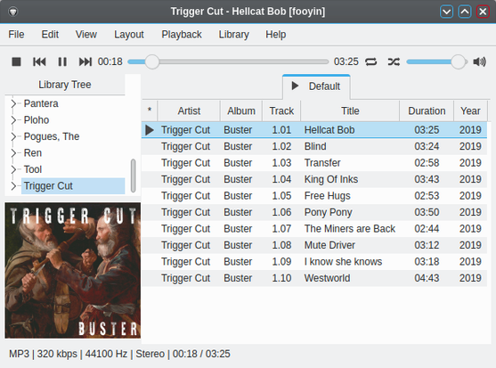Open the Library menu
The image size is (496, 368).
click(234, 34)
